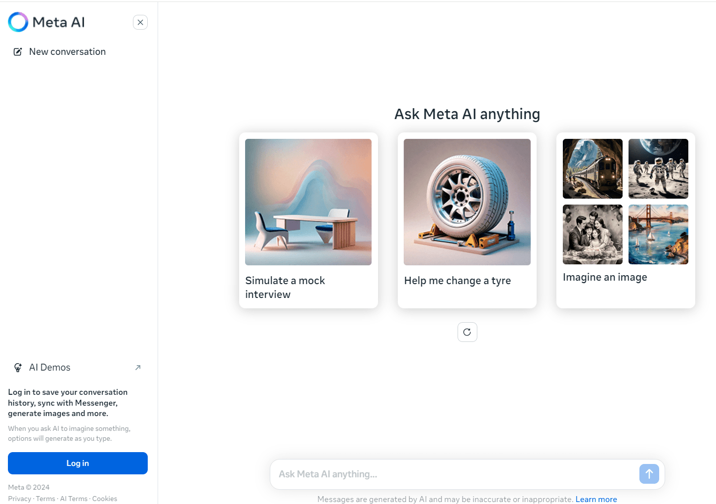Open the Privacy link
Image resolution: width=716 pixels, height=504 pixels.
pos(19,499)
